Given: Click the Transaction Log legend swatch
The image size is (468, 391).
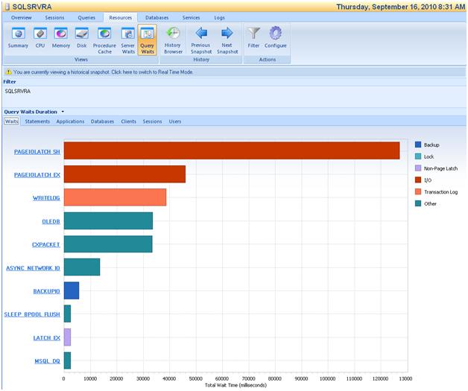Looking at the screenshot, I should pos(418,191).
